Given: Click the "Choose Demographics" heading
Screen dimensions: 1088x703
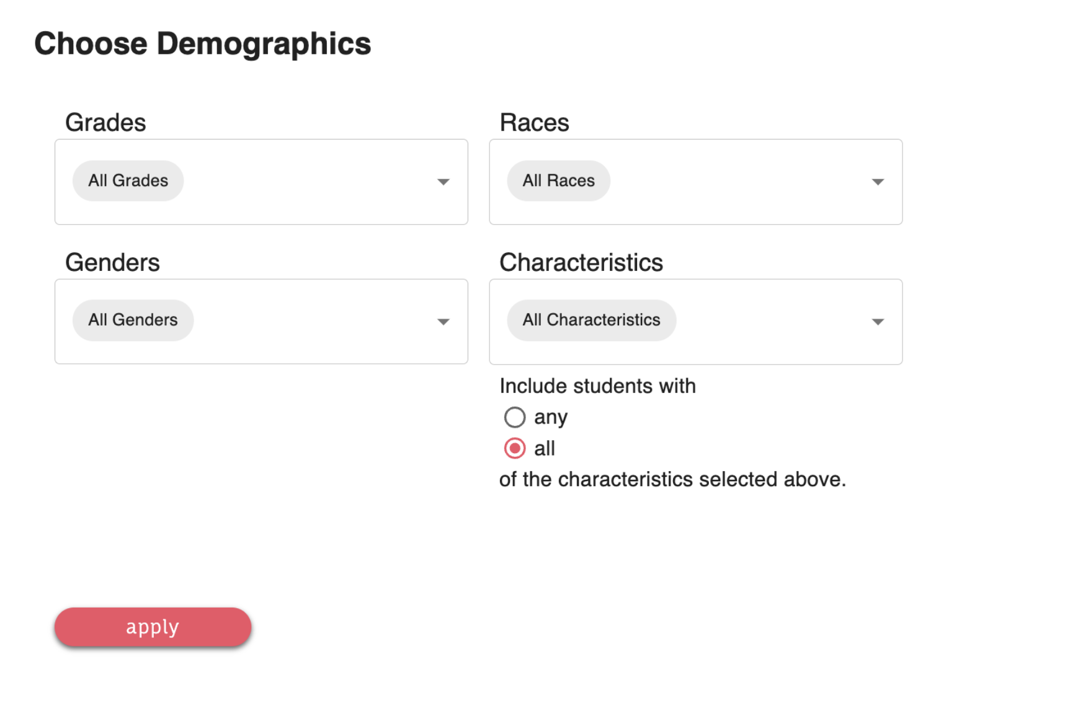Looking at the screenshot, I should (x=202, y=43).
